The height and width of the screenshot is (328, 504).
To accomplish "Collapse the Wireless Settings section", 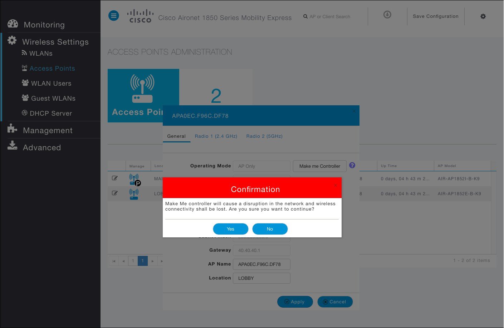I will tap(55, 42).
